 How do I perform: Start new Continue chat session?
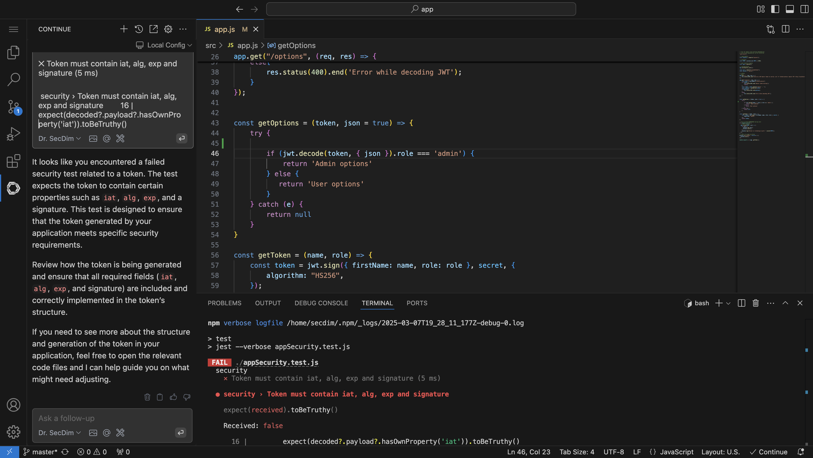coord(124,29)
